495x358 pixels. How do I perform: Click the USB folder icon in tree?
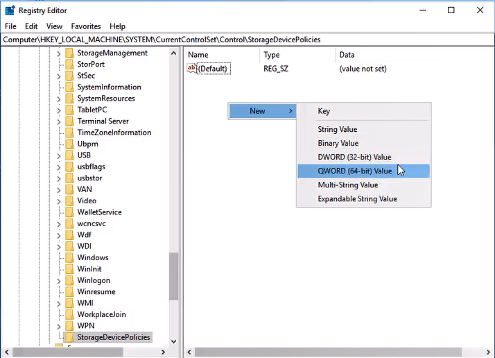(69, 155)
